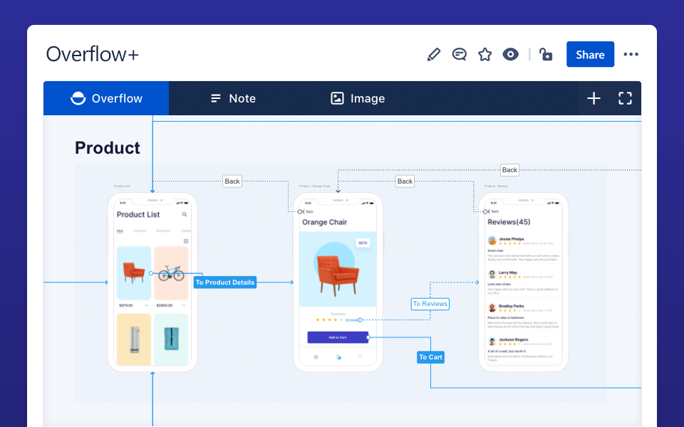Open the more actions ellipsis menu
Image resolution: width=684 pixels, height=427 pixels.
tap(631, 55)
